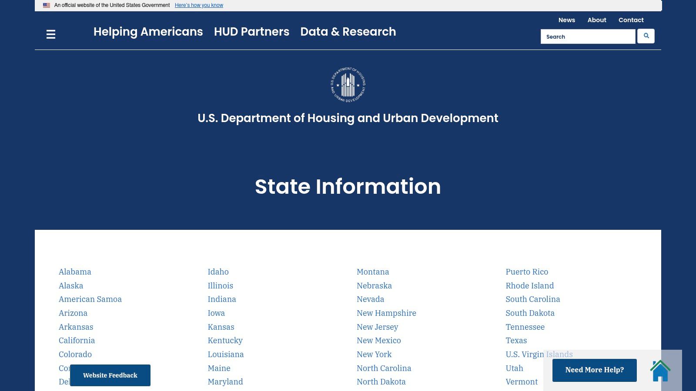Select Nevada link

coord(370,299)
